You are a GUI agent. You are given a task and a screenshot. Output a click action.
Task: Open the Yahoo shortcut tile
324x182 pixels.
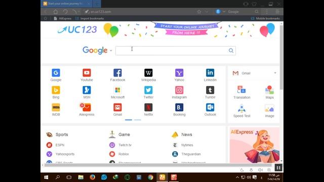tap(179, 75)
